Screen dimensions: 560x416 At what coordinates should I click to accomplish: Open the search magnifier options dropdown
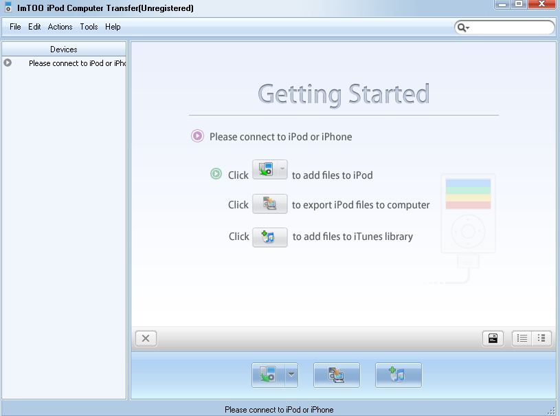click(463, 28)
